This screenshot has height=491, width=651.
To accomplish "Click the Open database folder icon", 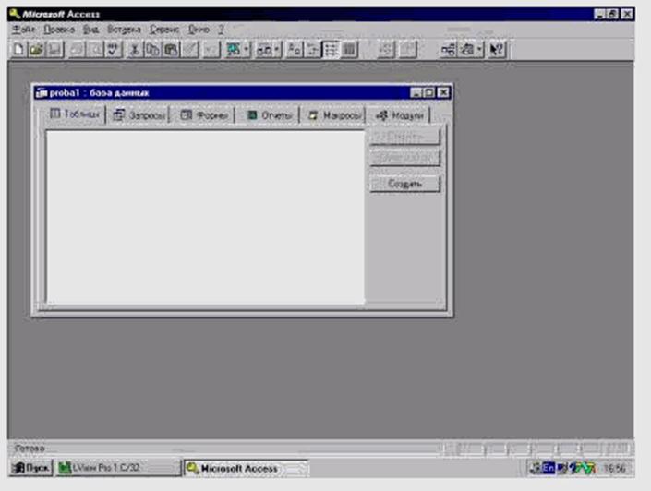I will pyautogui.click(x=36, y=50).
